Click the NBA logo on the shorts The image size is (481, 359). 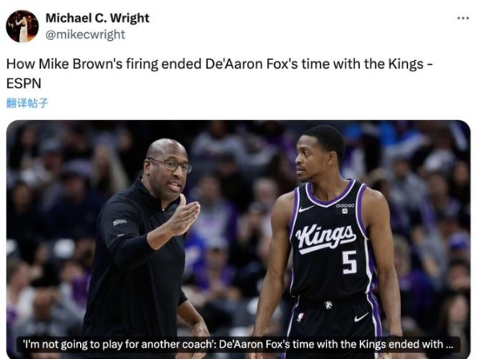point(301,317)
